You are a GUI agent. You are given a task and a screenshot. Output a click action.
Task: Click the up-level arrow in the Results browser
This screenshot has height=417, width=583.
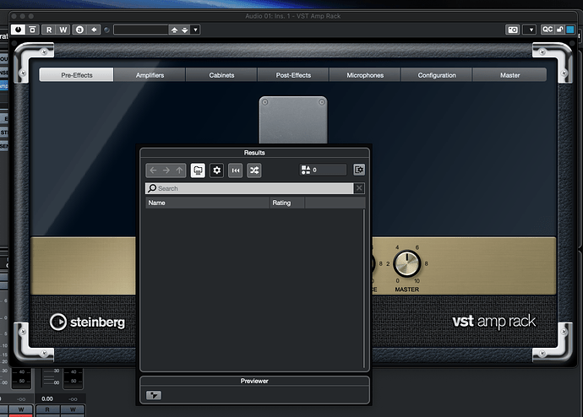click(180, 171)
